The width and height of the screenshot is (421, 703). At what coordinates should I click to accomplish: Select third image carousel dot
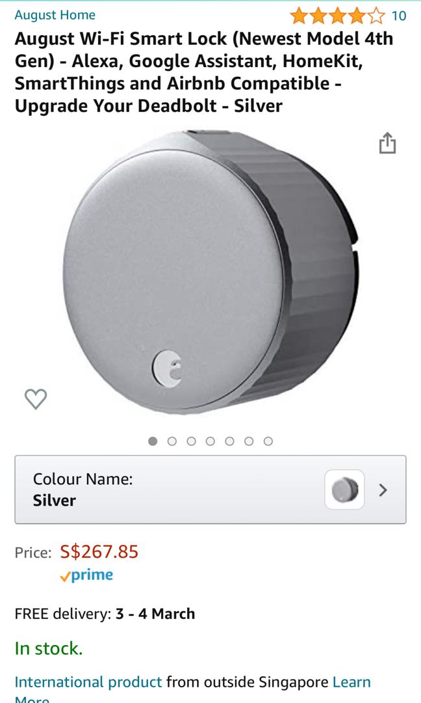click(191, 441)
